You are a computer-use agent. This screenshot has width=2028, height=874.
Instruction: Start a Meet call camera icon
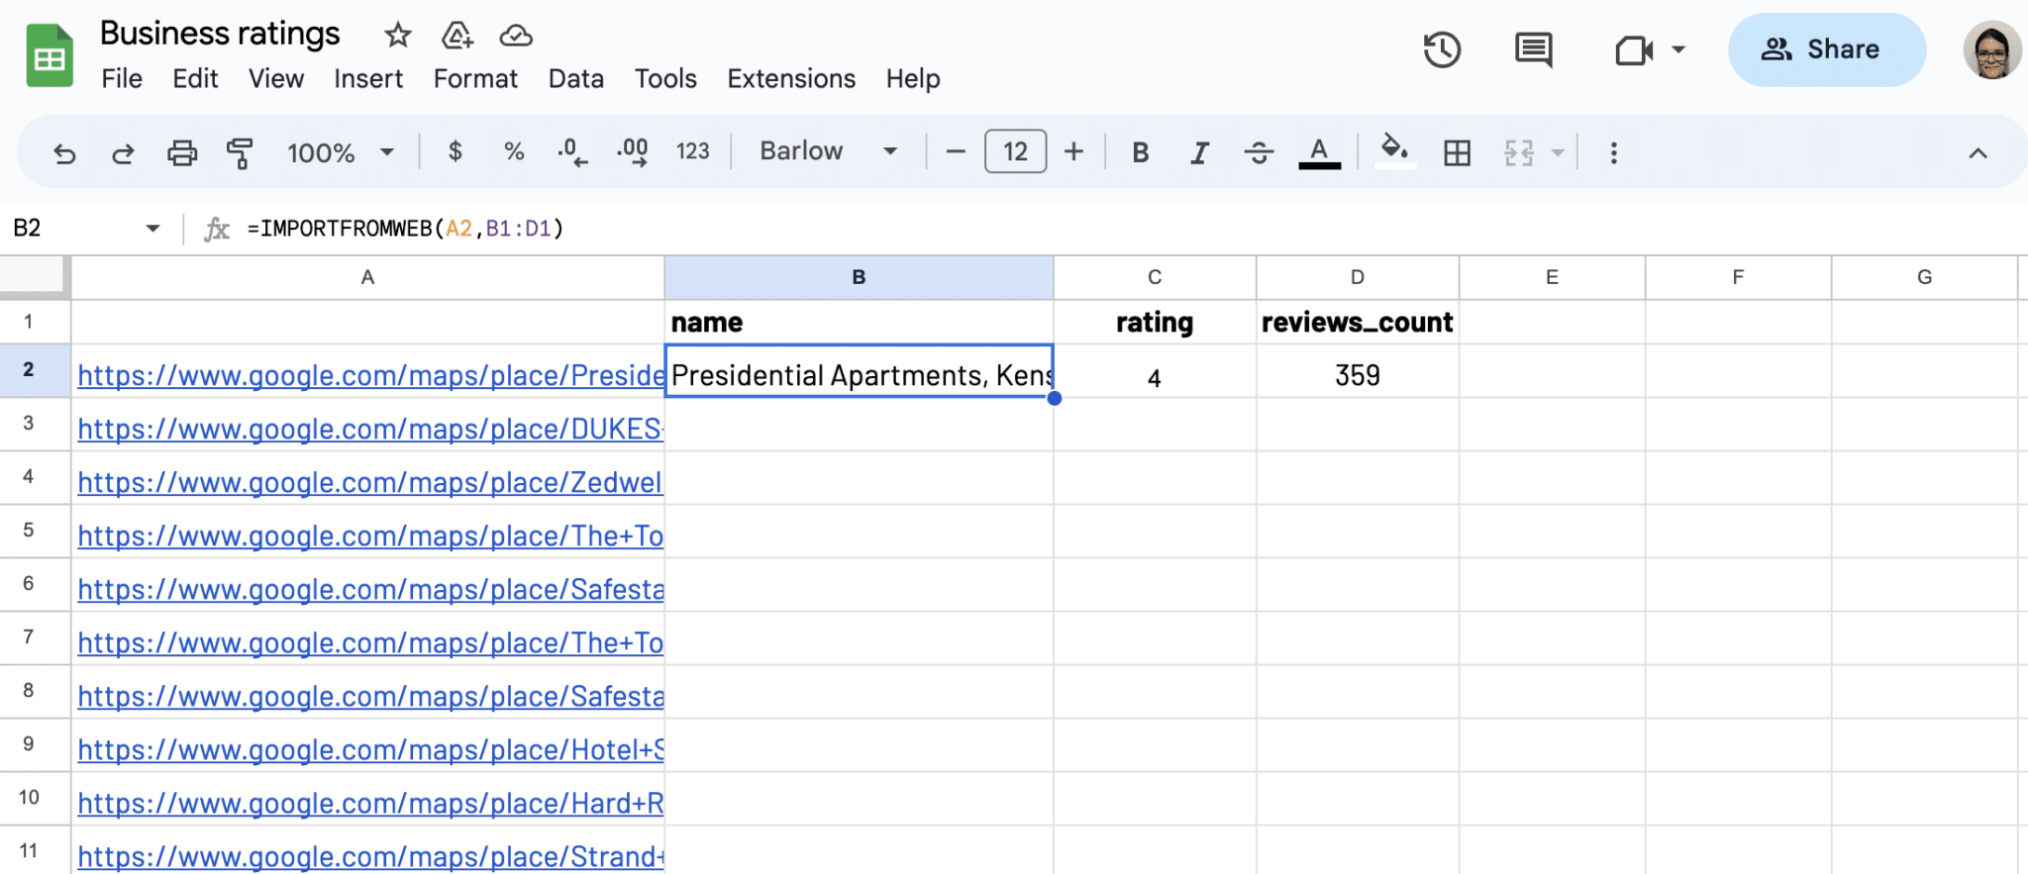click(1634, 49)
